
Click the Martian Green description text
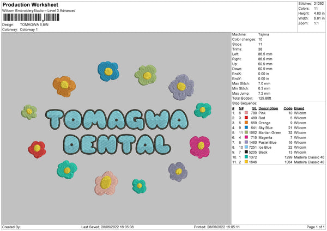pos(270,132)
